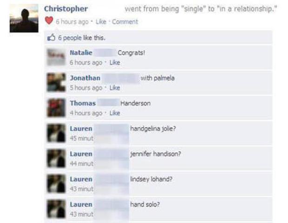Screen dimensions: 288x223
Task: Click the red heart relationship icon
Action: [x=49, y=20]
